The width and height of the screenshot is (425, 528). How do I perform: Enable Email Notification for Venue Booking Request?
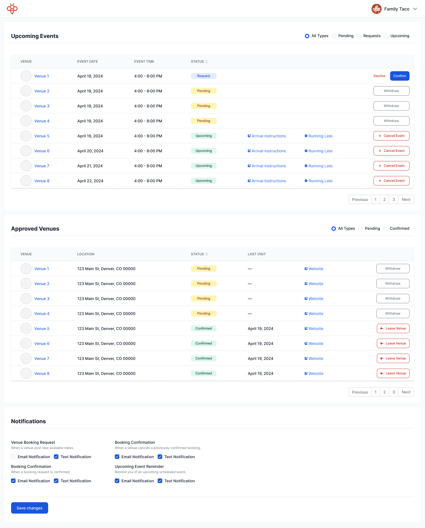[13, 457]
